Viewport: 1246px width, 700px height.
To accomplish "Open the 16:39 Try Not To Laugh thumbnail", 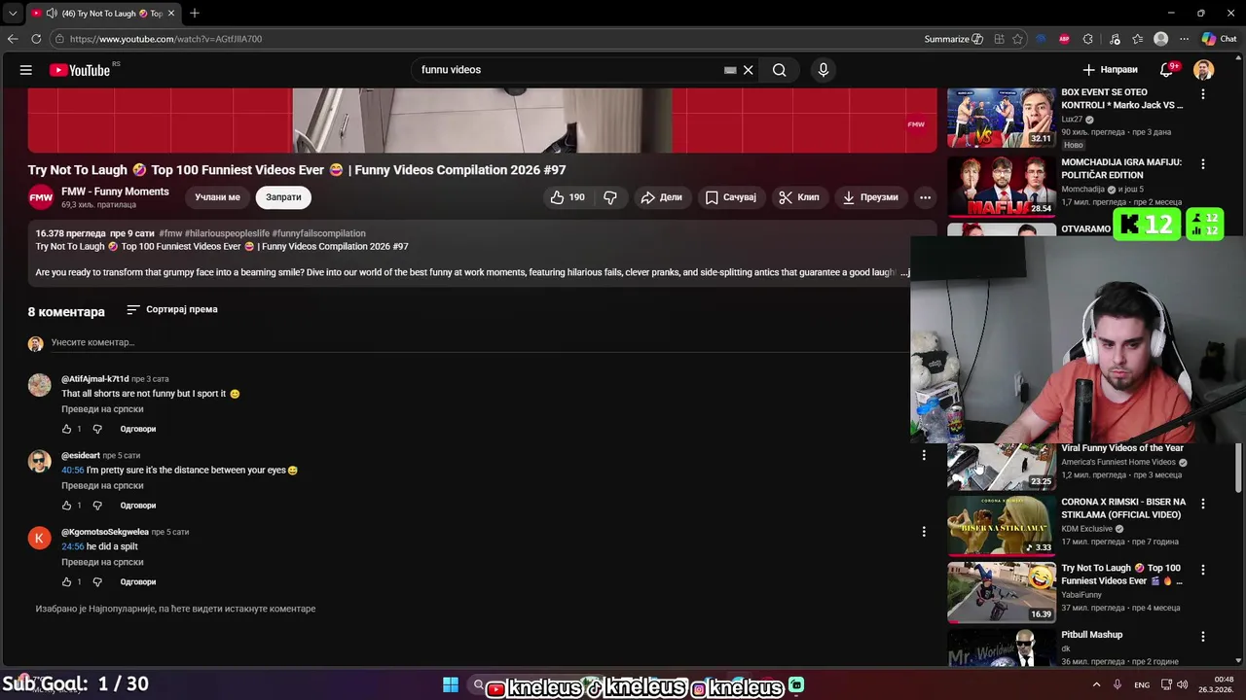I will [x=1001, y=592].
